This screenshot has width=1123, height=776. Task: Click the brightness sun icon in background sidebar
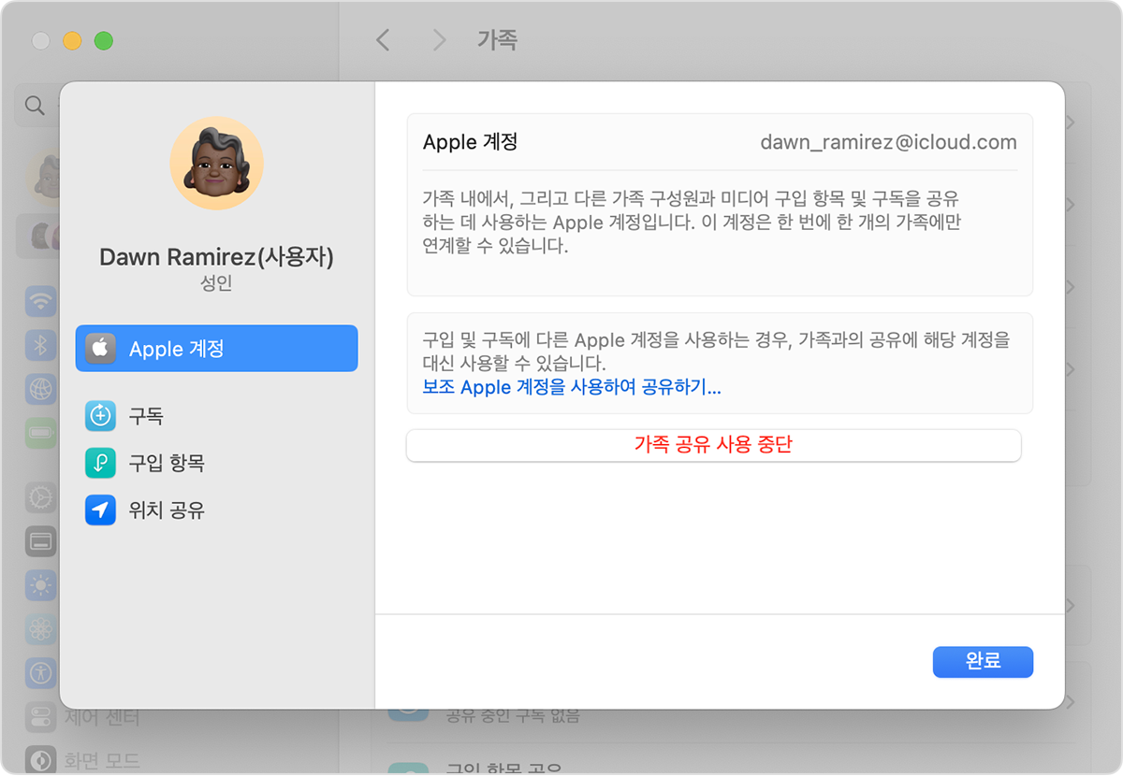[41, 585]
